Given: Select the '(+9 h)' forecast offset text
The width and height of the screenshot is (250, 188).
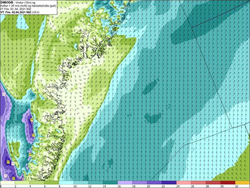Looking at the screenshot, I should 35,12.
